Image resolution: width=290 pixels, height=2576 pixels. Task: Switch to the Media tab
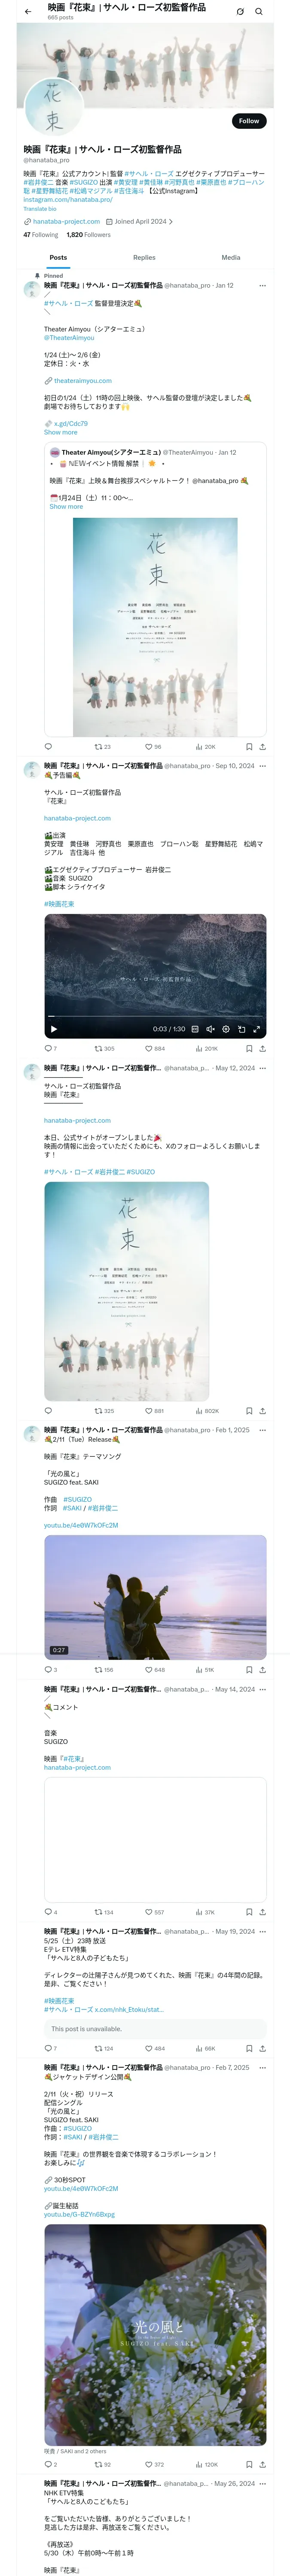[231, 258]
